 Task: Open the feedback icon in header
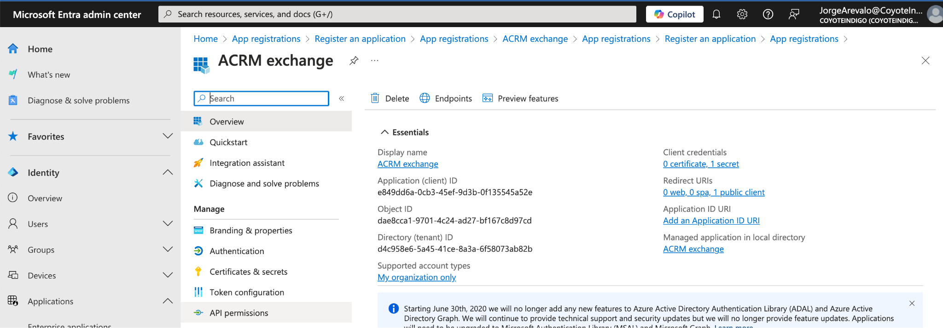(793, 14)
